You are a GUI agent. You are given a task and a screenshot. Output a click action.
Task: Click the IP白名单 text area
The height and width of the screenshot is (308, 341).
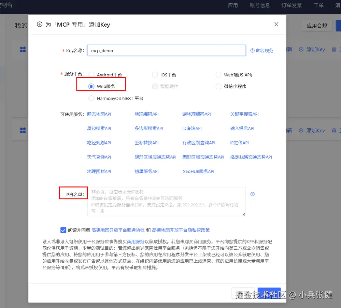tap(166, 202)
